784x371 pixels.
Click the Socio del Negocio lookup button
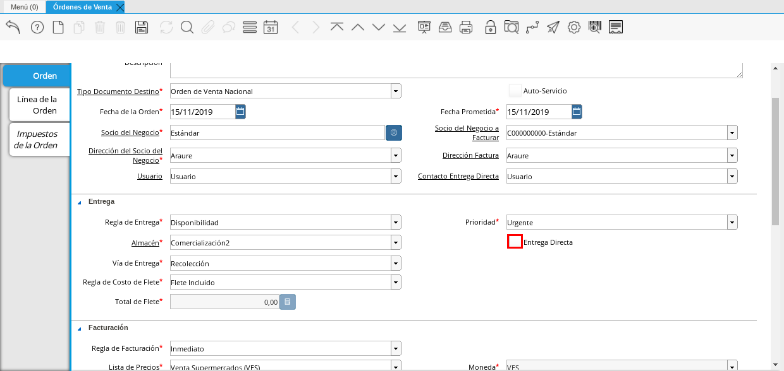pos(393,133)
